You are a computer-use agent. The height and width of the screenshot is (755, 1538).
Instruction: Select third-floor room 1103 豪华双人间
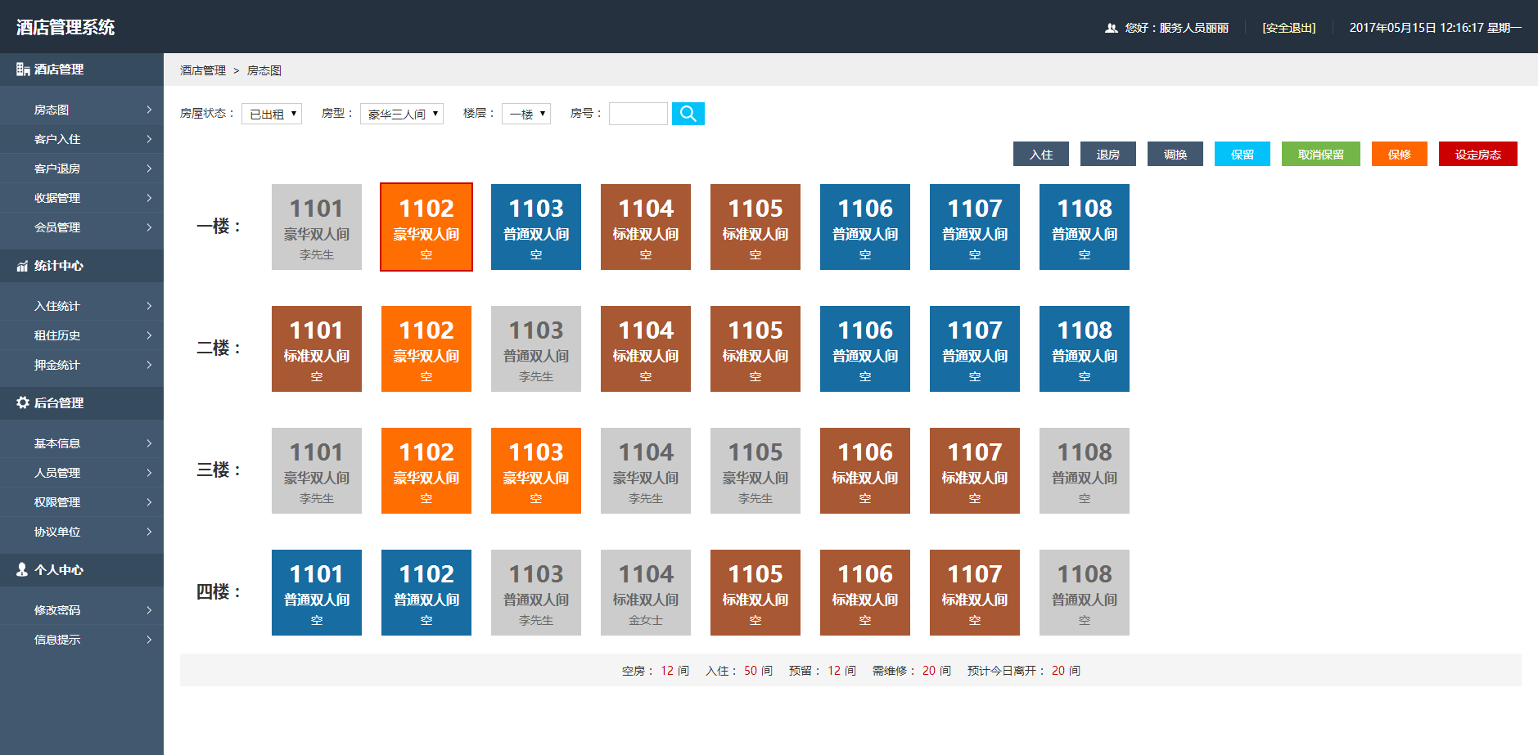pos(536,470)
